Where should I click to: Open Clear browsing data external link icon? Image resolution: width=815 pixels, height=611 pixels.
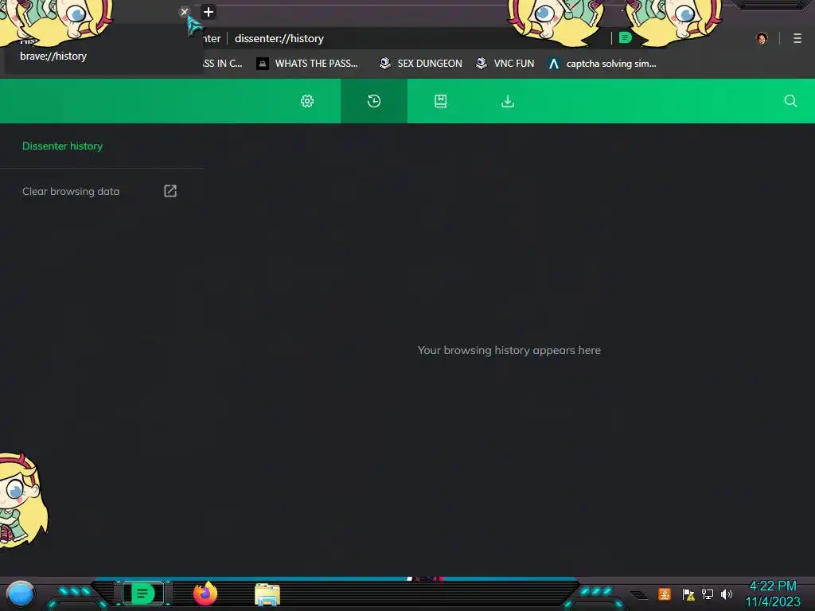pyautogui.click(x=170, y=191)
